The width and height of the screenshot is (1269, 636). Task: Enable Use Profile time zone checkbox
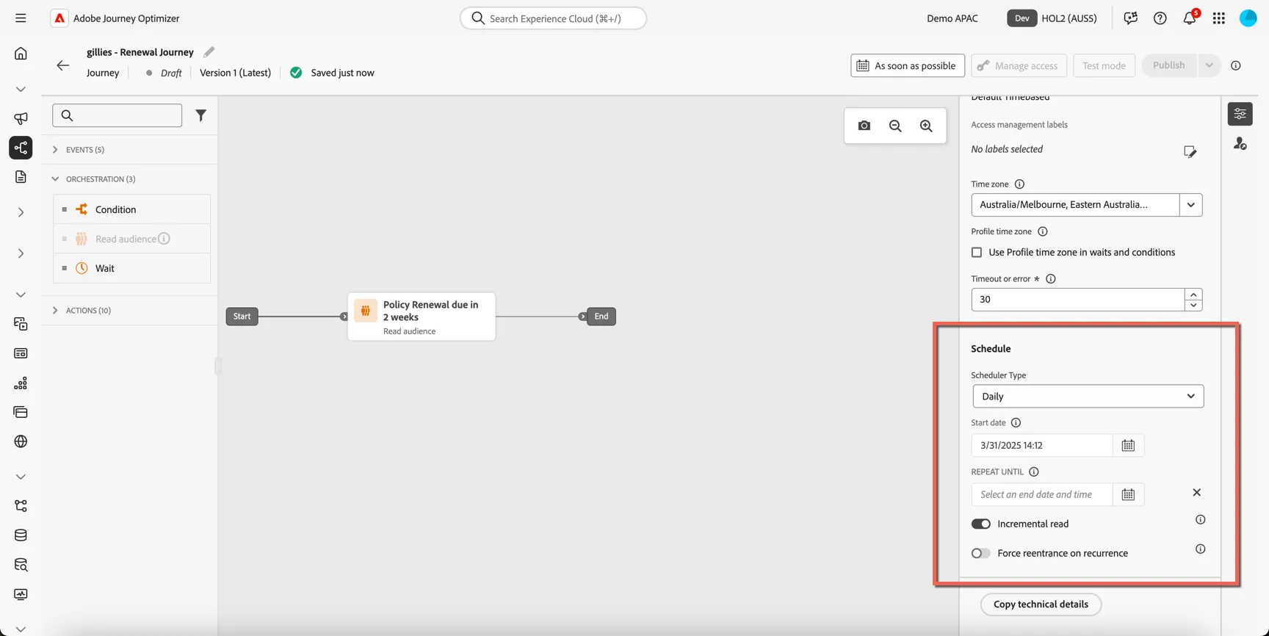point(977,253)
